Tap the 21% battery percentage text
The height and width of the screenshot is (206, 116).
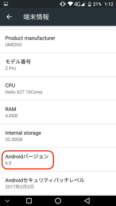pyautogui.click(x=97, y=4)
